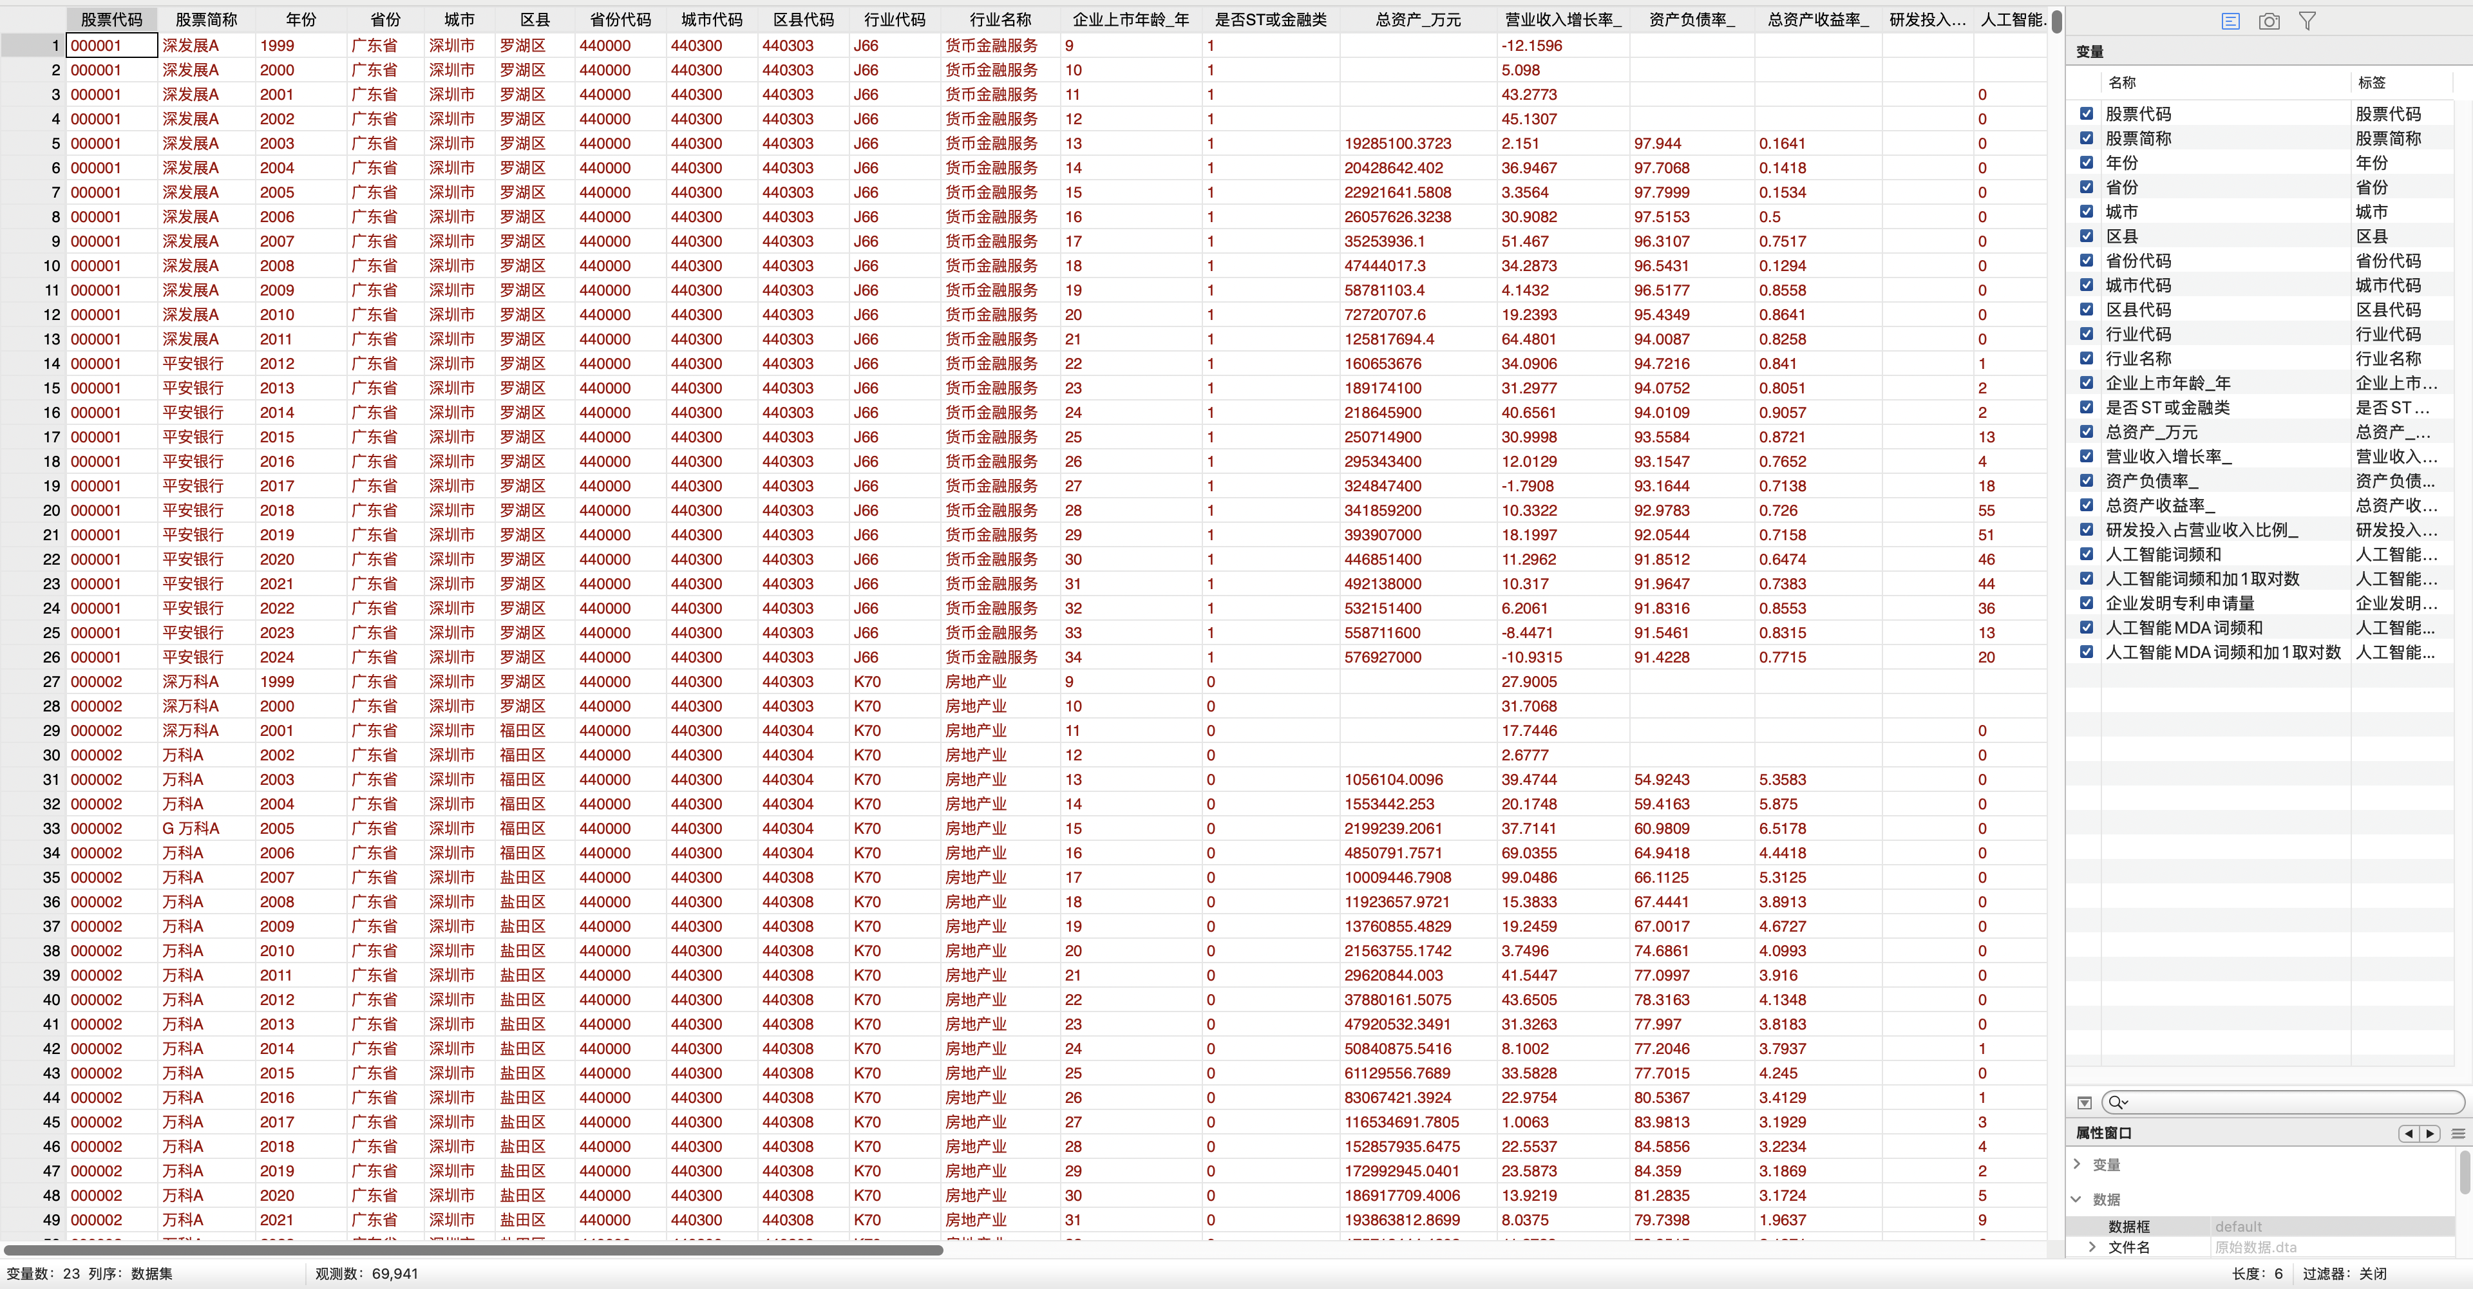Click the 标签 column header
This screenshot has height=1289, width=2473.
tap(2371, 82)
